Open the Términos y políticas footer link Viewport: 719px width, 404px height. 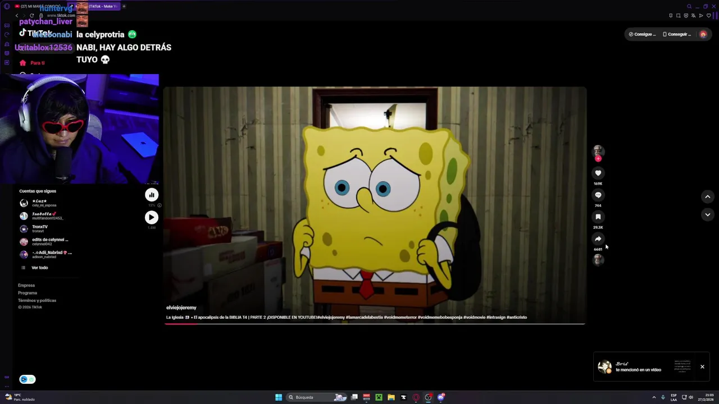[37, 300]
